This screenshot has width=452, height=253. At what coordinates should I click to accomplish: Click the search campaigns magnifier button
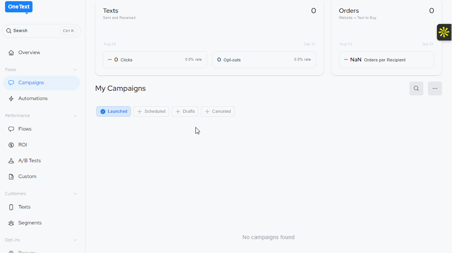416,88
